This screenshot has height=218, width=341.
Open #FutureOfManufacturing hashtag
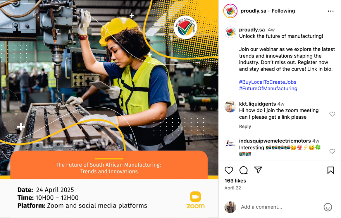(x=268, y=88)
